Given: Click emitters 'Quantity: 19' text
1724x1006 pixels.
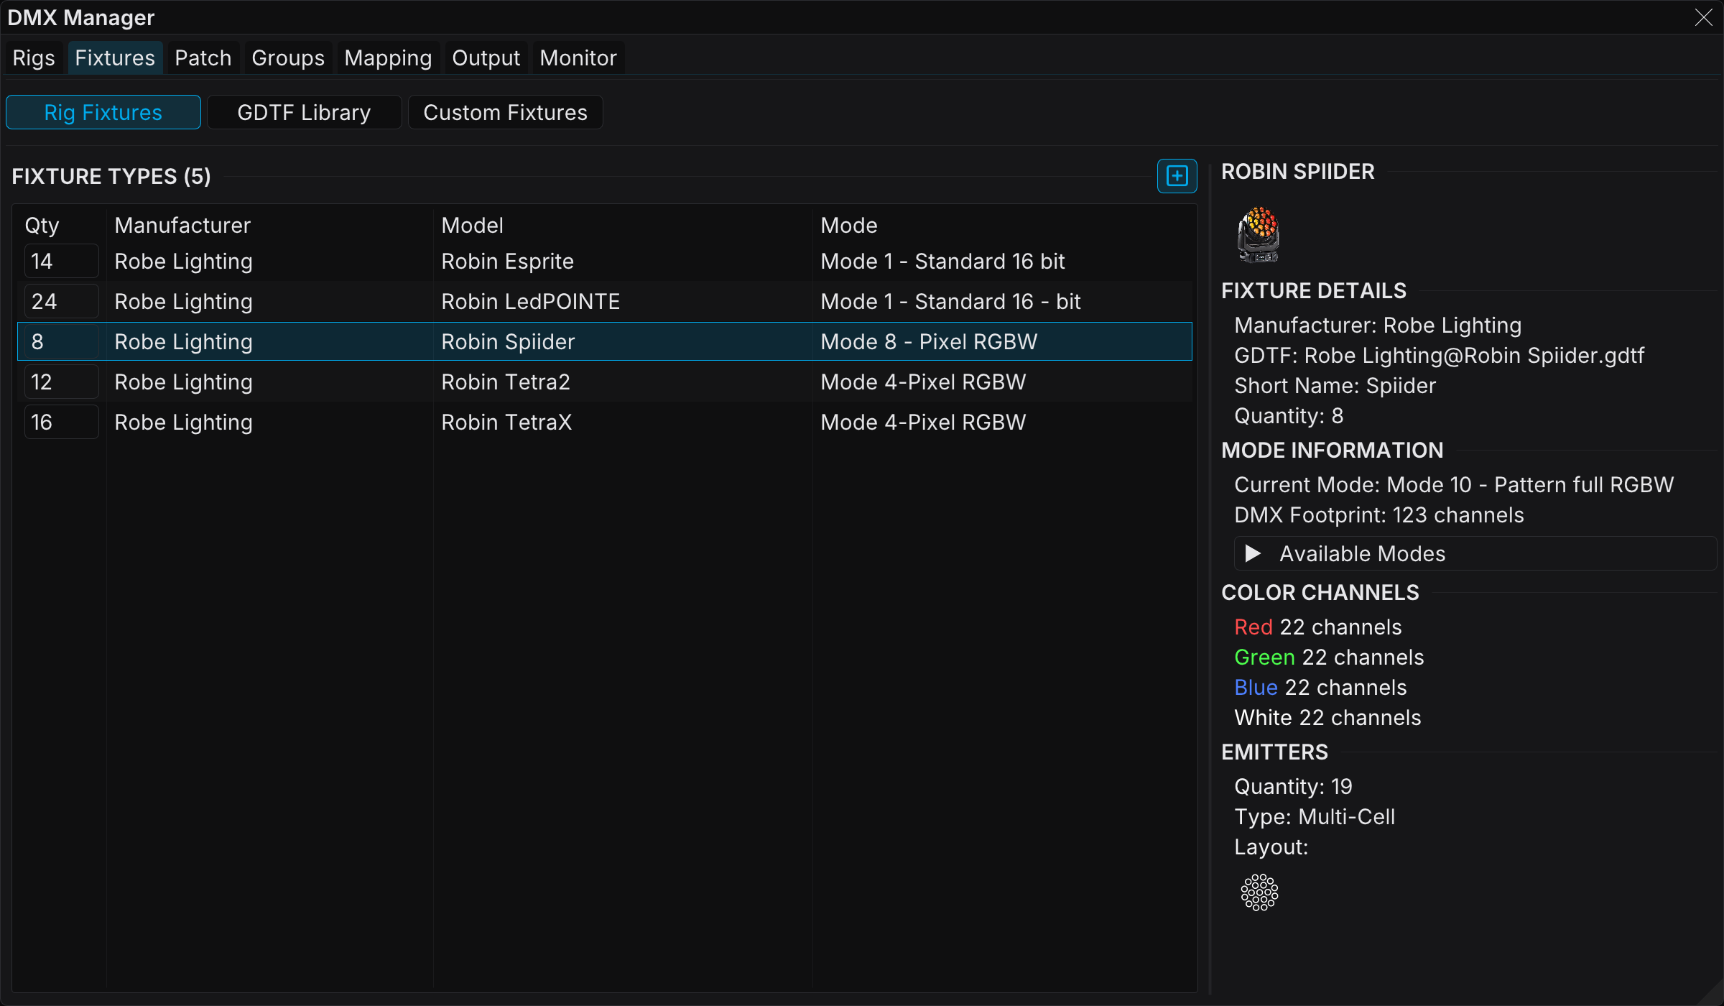Looking at the screenshot, I should point(1293,786).
